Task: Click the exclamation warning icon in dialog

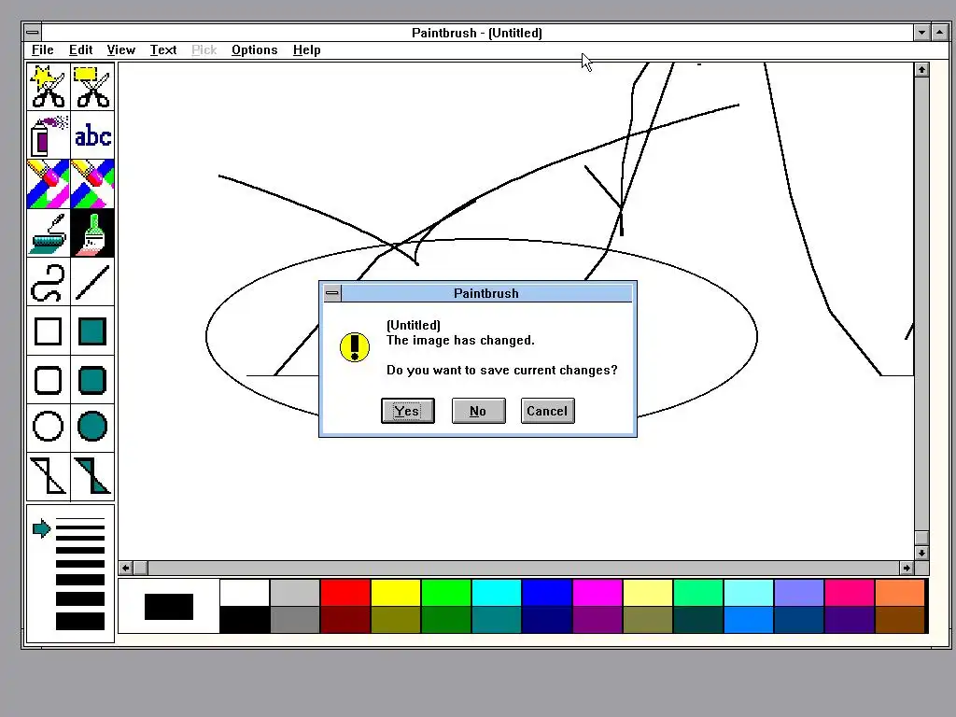Action: [x=354, y=347]
